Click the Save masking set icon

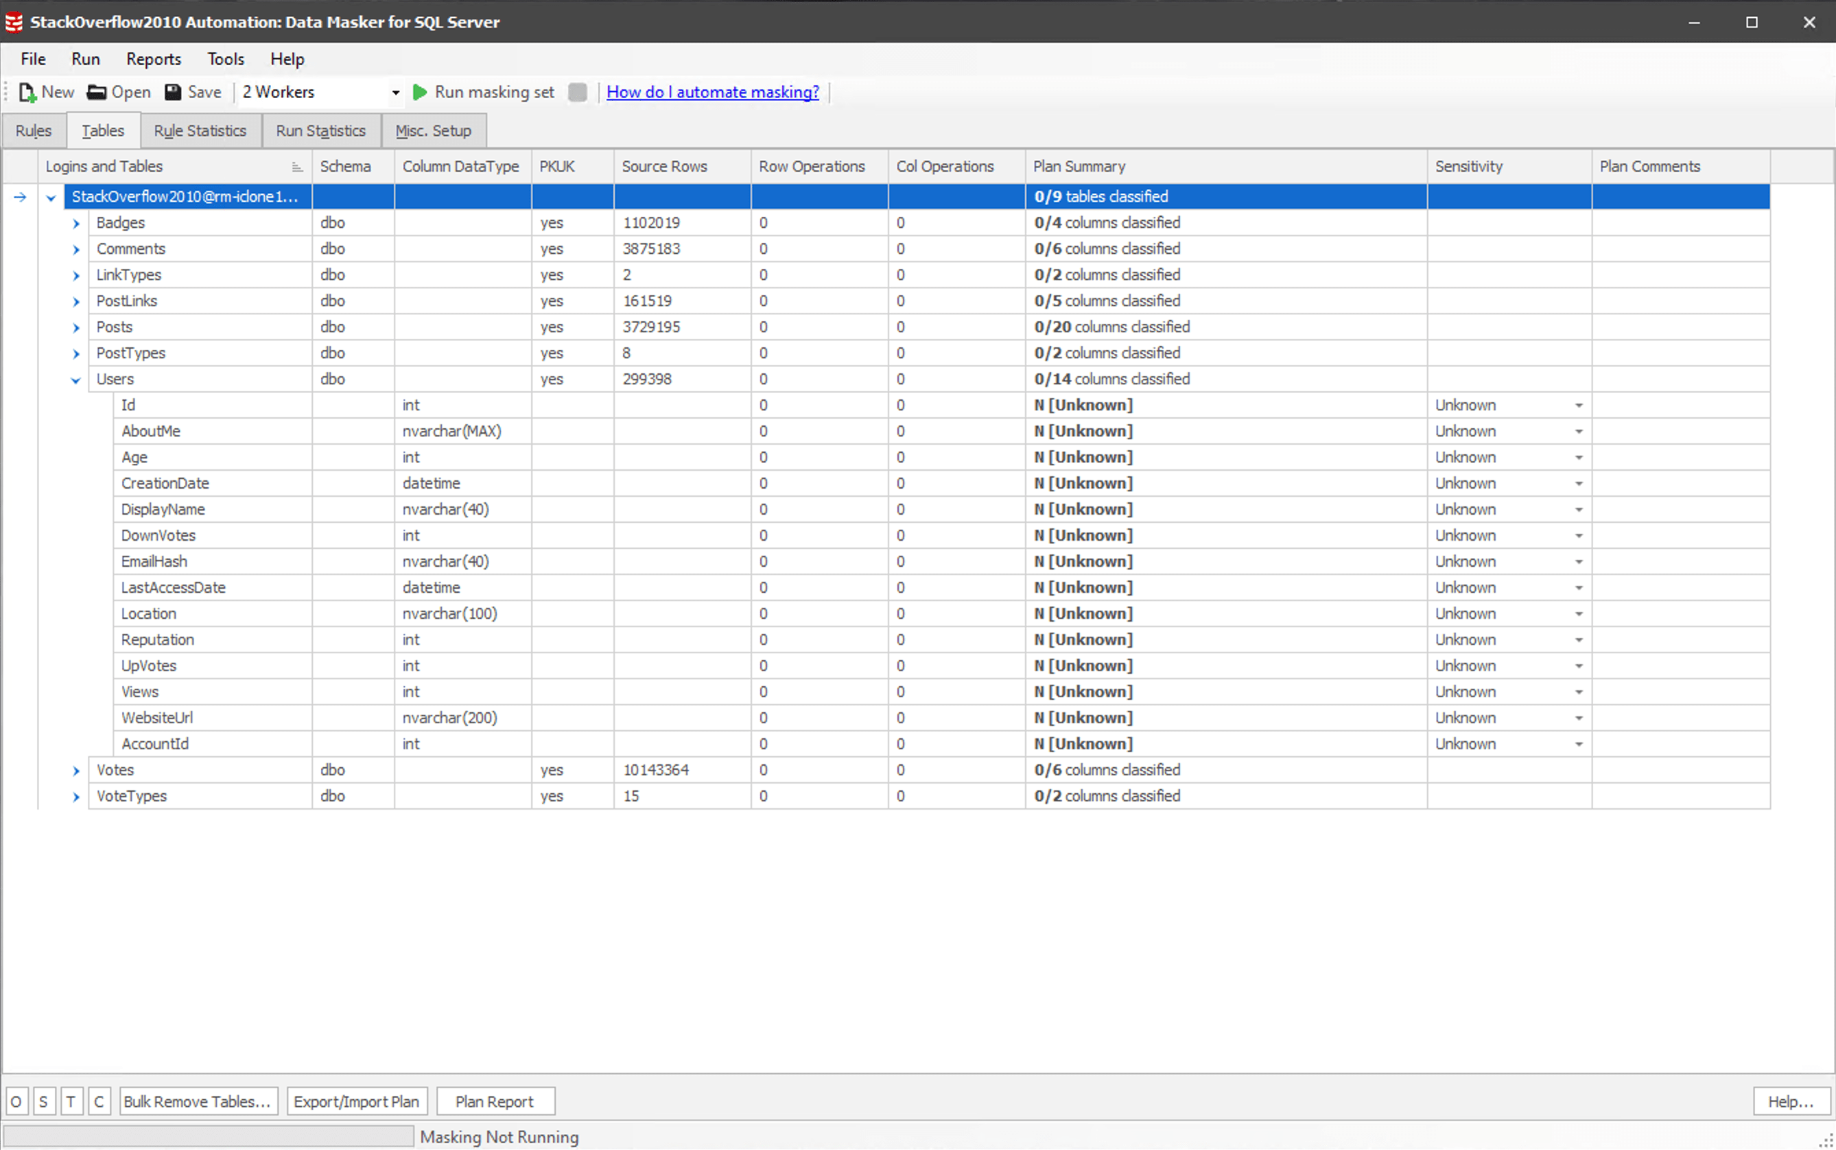tap(172, 91)
